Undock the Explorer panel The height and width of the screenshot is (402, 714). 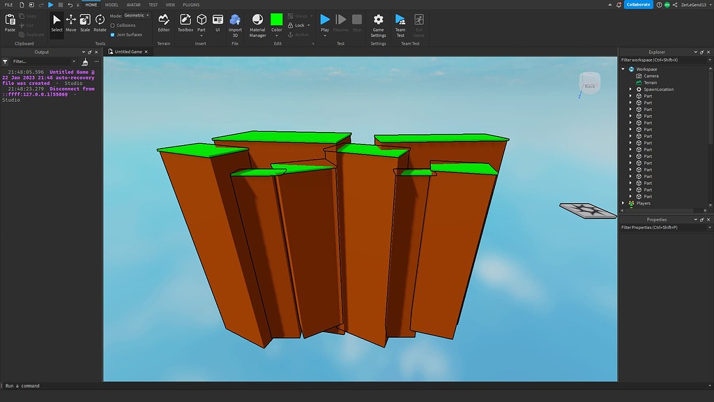[701, 52]
